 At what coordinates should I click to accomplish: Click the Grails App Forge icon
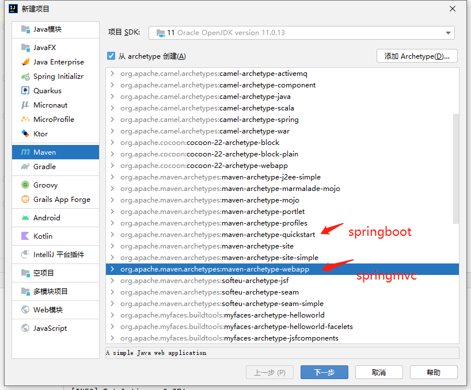tap(25, 199)
